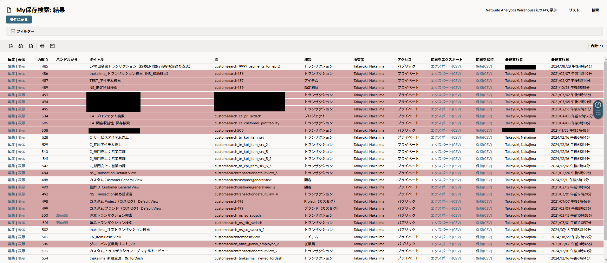Email the search results using the envelope icon

[52, 46]
